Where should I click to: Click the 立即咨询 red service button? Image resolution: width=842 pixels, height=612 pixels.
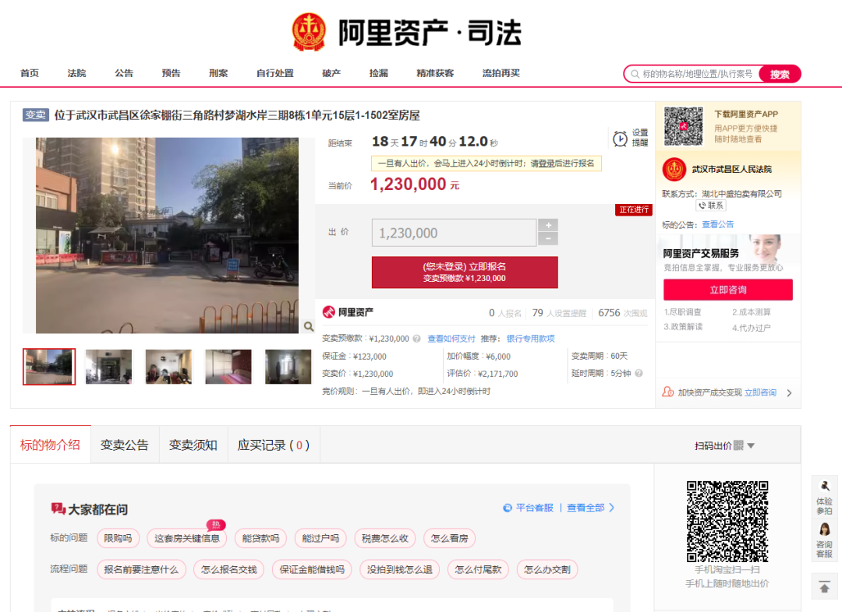click(x=728, y=290)
